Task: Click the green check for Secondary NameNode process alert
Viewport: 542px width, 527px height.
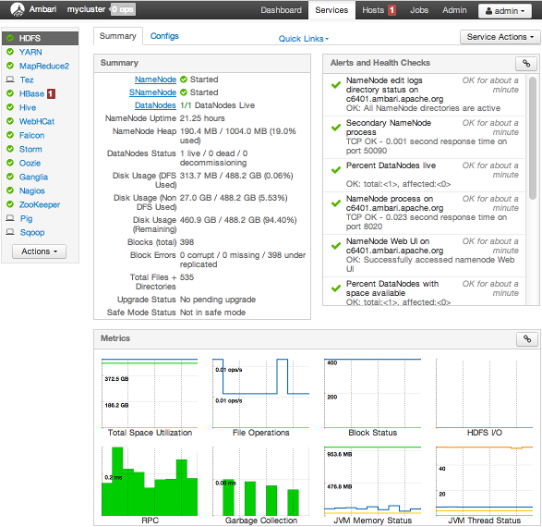Action: click(336, 128)
